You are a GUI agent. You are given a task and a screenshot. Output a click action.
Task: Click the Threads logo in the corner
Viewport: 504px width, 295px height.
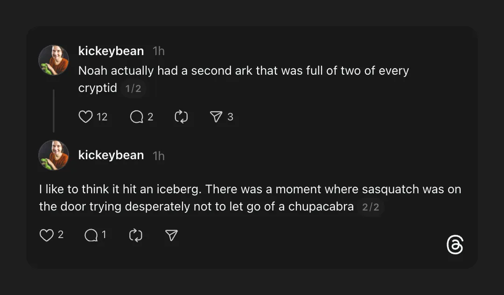456,245
